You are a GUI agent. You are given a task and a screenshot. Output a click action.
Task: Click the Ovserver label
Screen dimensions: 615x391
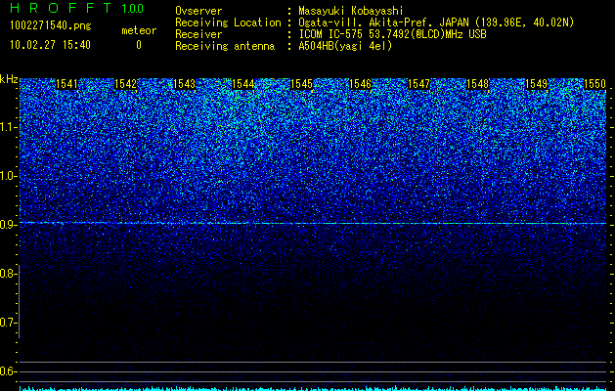[x=198, y=11]
